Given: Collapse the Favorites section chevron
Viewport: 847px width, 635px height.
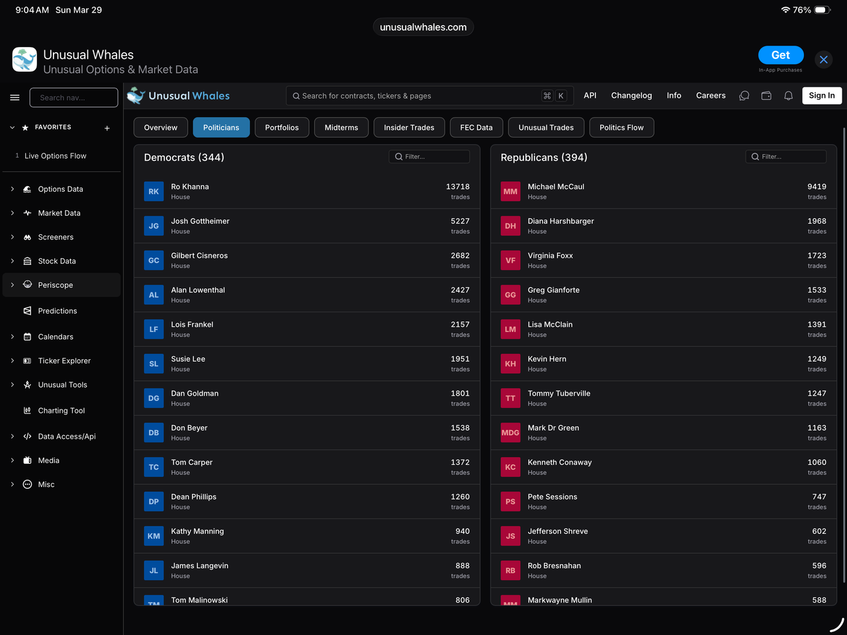Looking at the screenshot, I should tap(12, 128).
